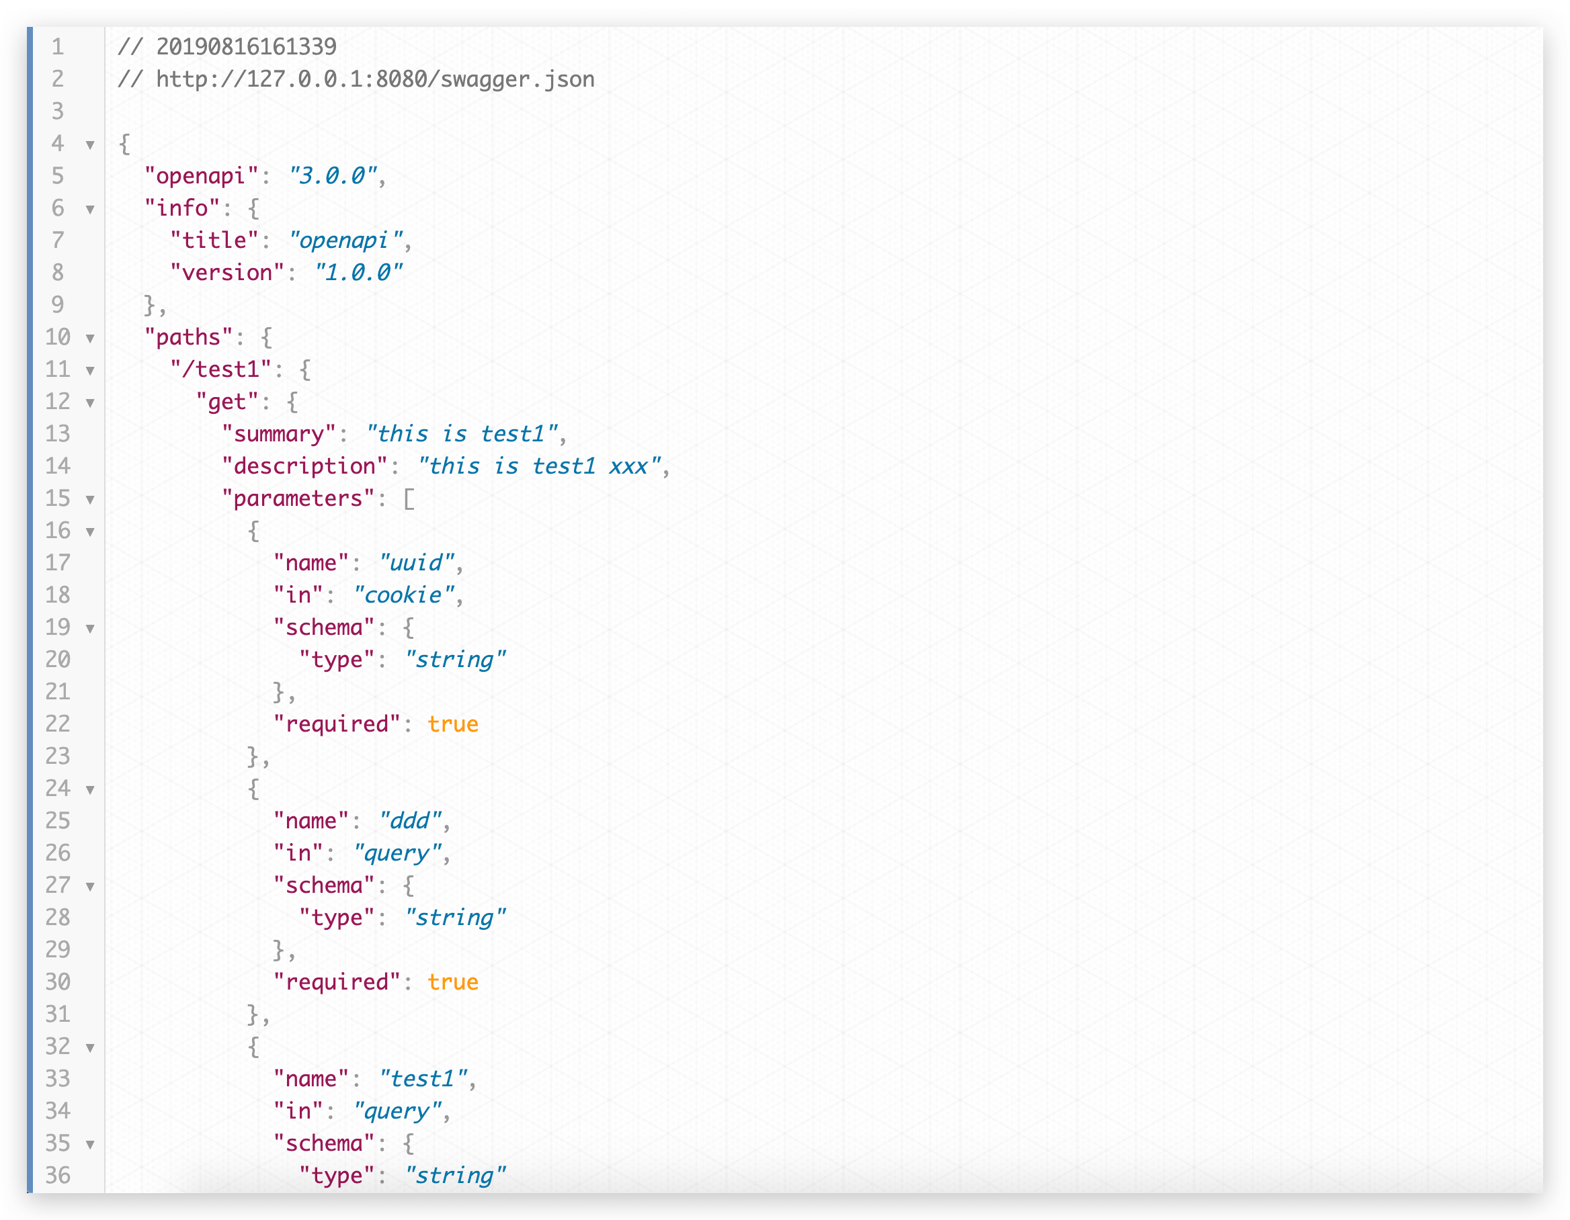
Task: Fold the uuid parameter object on line 16
Action: 90,531
